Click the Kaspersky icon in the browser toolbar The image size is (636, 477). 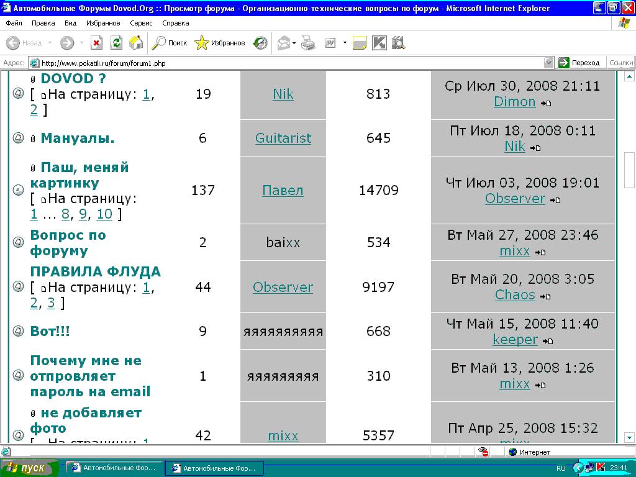tap(379, 43)
